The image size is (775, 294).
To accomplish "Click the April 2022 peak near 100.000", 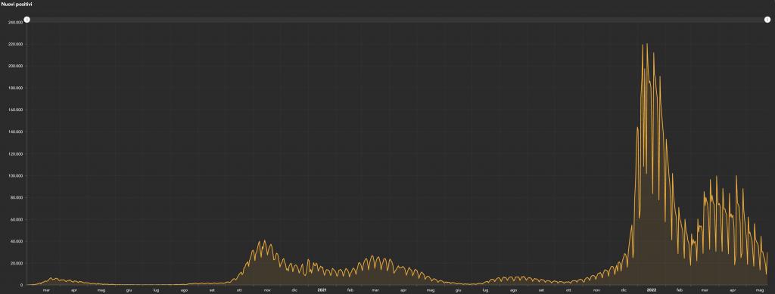I will [736, 176].
